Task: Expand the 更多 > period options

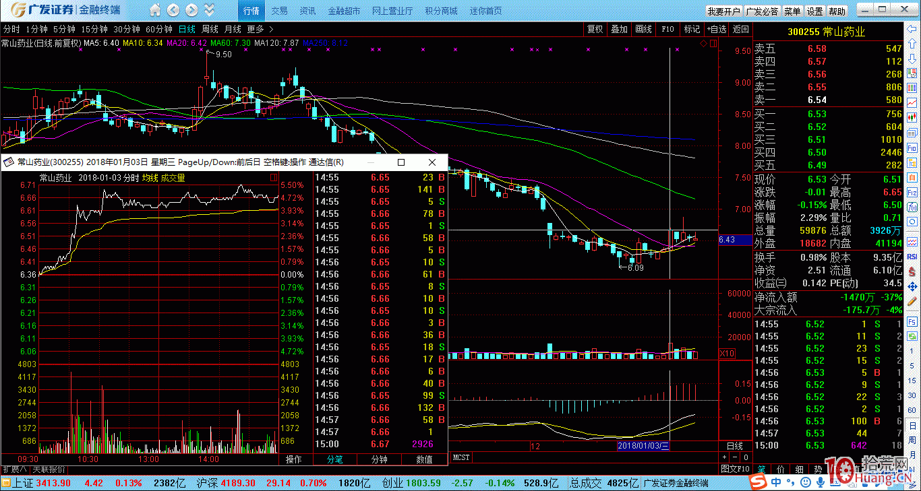Action: tap(260, 29)
